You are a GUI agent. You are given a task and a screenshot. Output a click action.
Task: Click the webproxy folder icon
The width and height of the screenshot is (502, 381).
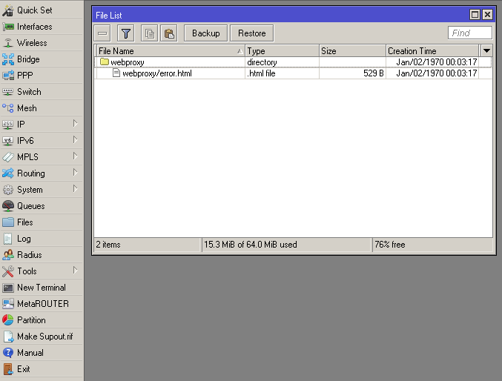(105, 62)
